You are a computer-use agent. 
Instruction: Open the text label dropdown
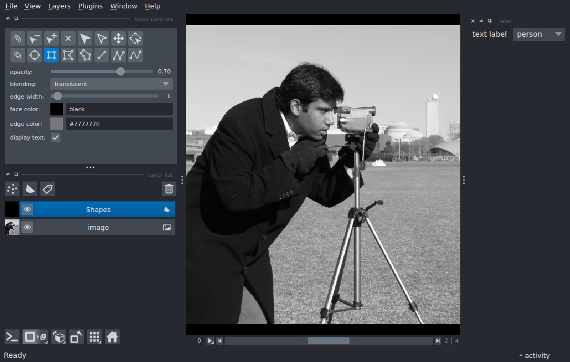539,34
